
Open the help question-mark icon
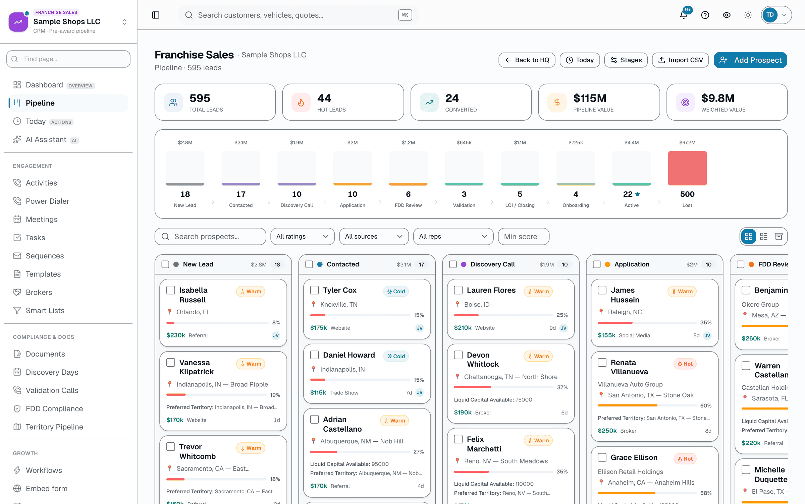705,15
